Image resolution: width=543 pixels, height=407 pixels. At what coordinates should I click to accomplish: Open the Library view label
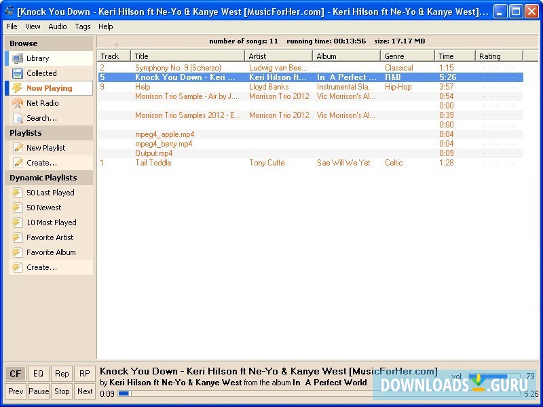pyautogui.click(x=38, y=58)
